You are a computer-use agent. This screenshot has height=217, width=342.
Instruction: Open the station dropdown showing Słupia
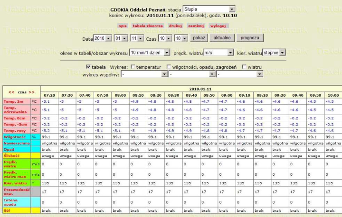tap(209, 9)
